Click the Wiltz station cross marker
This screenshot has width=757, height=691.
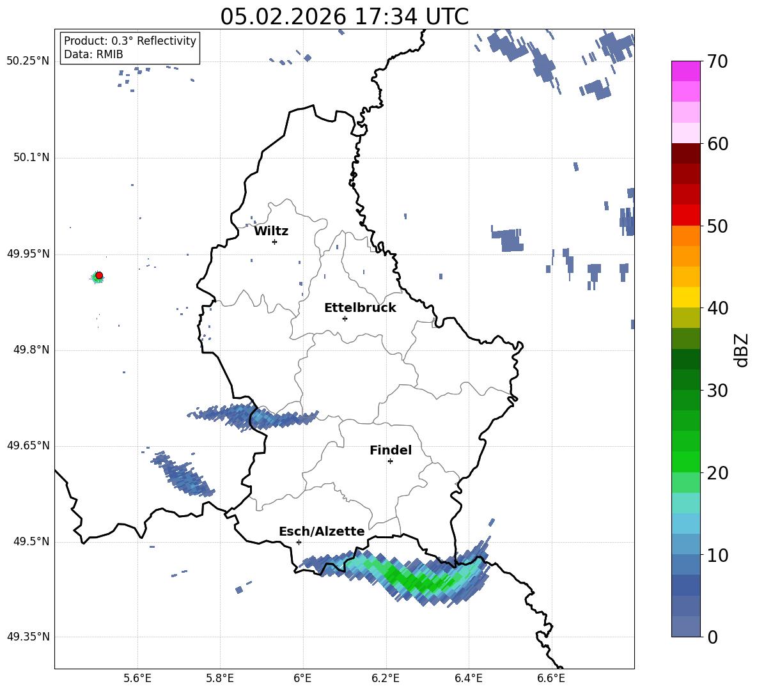point(275,242)
